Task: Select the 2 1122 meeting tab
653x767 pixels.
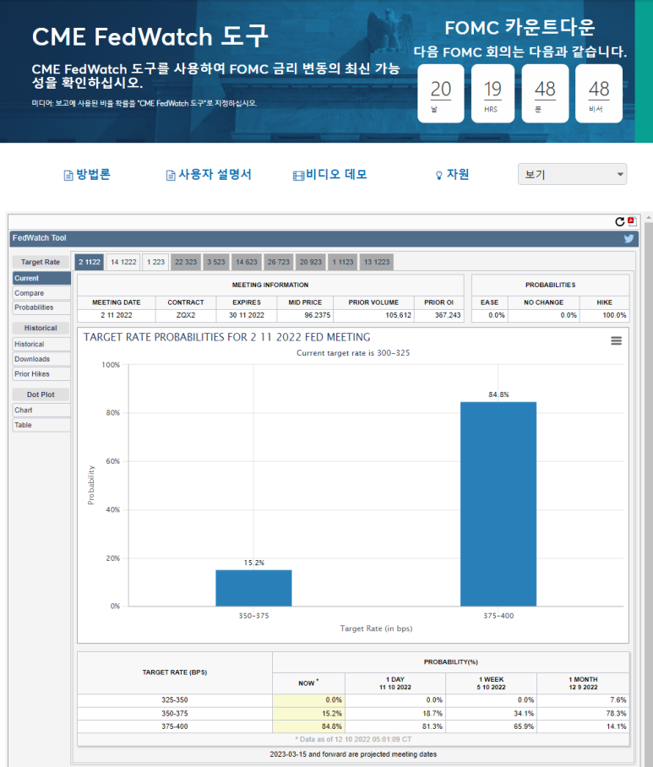Action: 90,262
